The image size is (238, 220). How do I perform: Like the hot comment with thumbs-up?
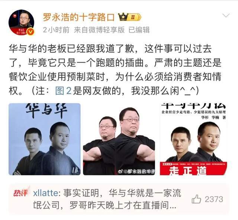coord(196,199)
